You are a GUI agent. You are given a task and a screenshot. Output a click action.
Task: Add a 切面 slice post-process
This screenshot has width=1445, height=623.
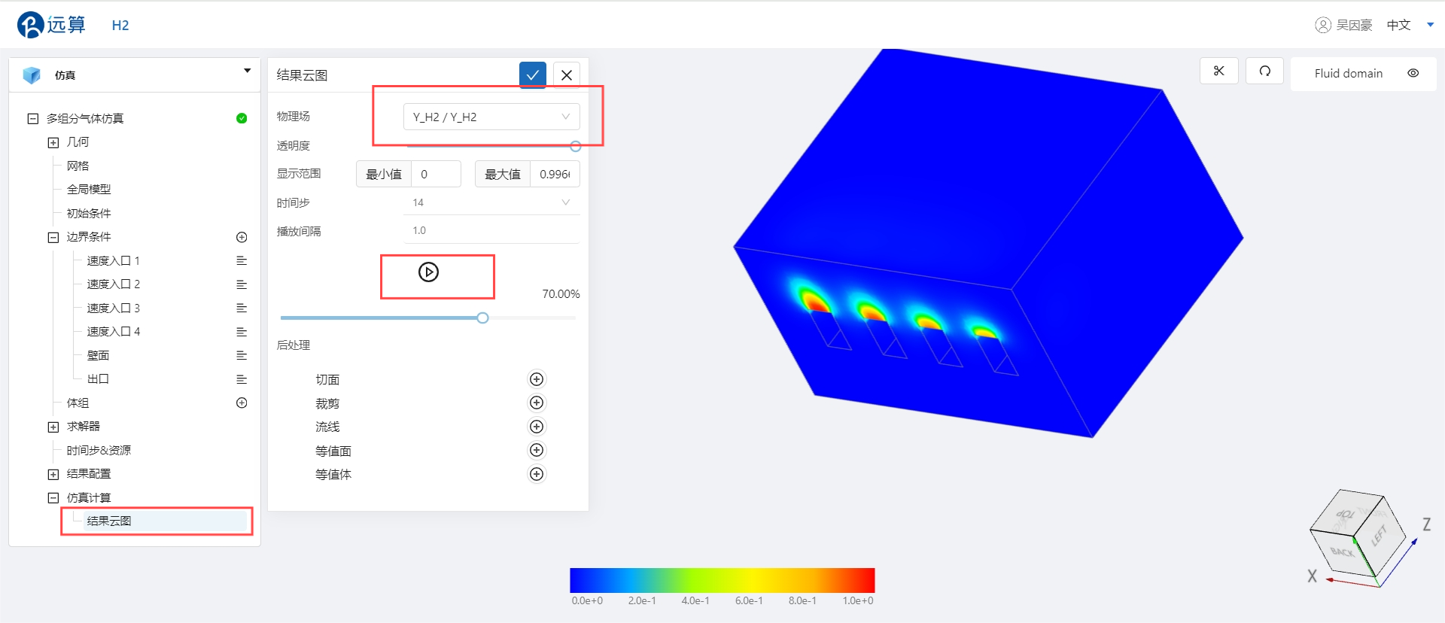[537, 379]
